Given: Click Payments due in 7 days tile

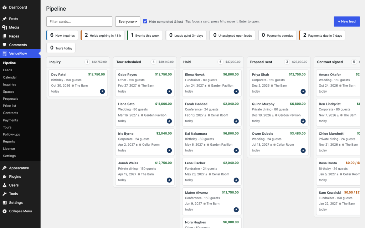Looking at the screenshot, I should pyautogui.click(x=322, y=35).
